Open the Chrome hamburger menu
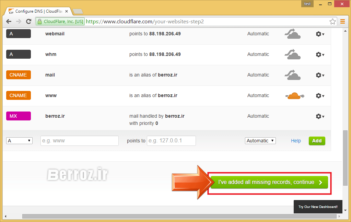This screenshot has width=351, height=222. (342, 22)
